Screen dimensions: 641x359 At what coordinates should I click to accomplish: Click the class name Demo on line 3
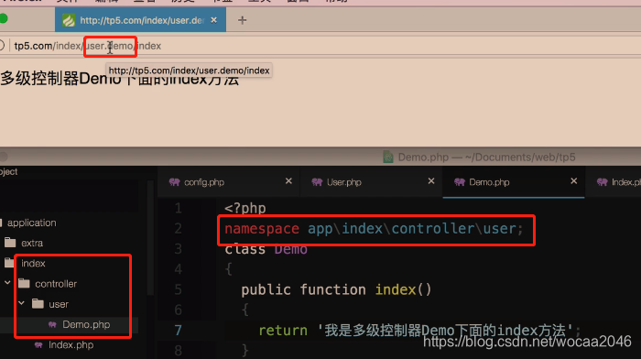pos(290,248)
